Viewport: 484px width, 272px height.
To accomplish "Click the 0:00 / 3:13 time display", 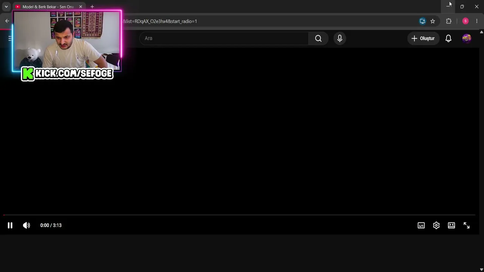I will pos(51,225).
